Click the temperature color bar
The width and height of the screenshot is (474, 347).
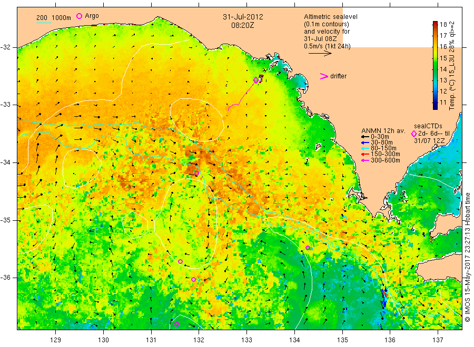(435, 65)
